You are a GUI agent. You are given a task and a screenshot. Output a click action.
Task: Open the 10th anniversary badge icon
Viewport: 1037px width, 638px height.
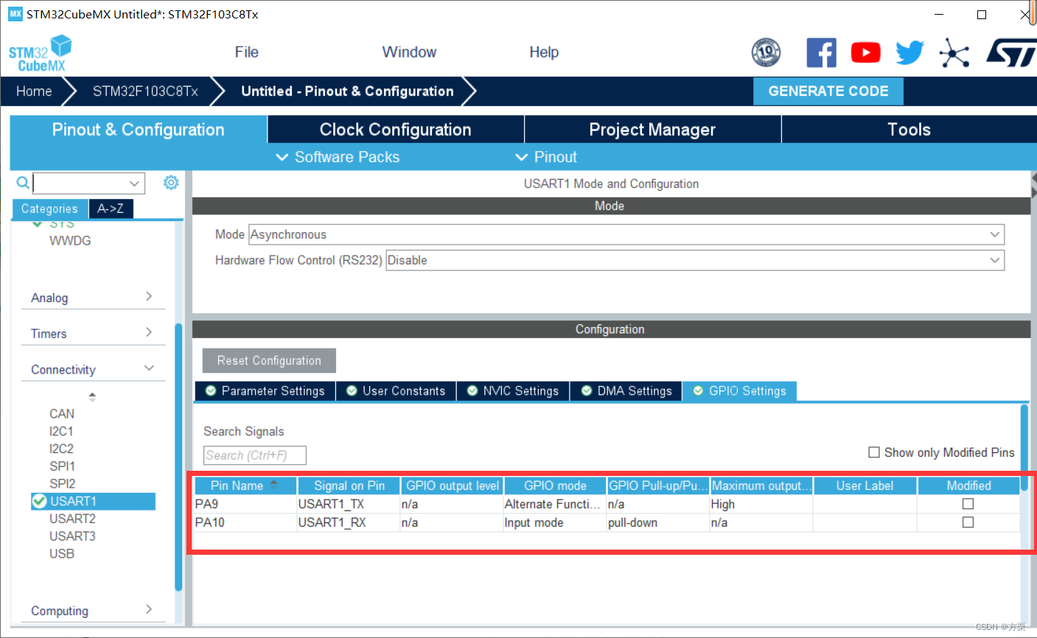click(x=766, y=52)
